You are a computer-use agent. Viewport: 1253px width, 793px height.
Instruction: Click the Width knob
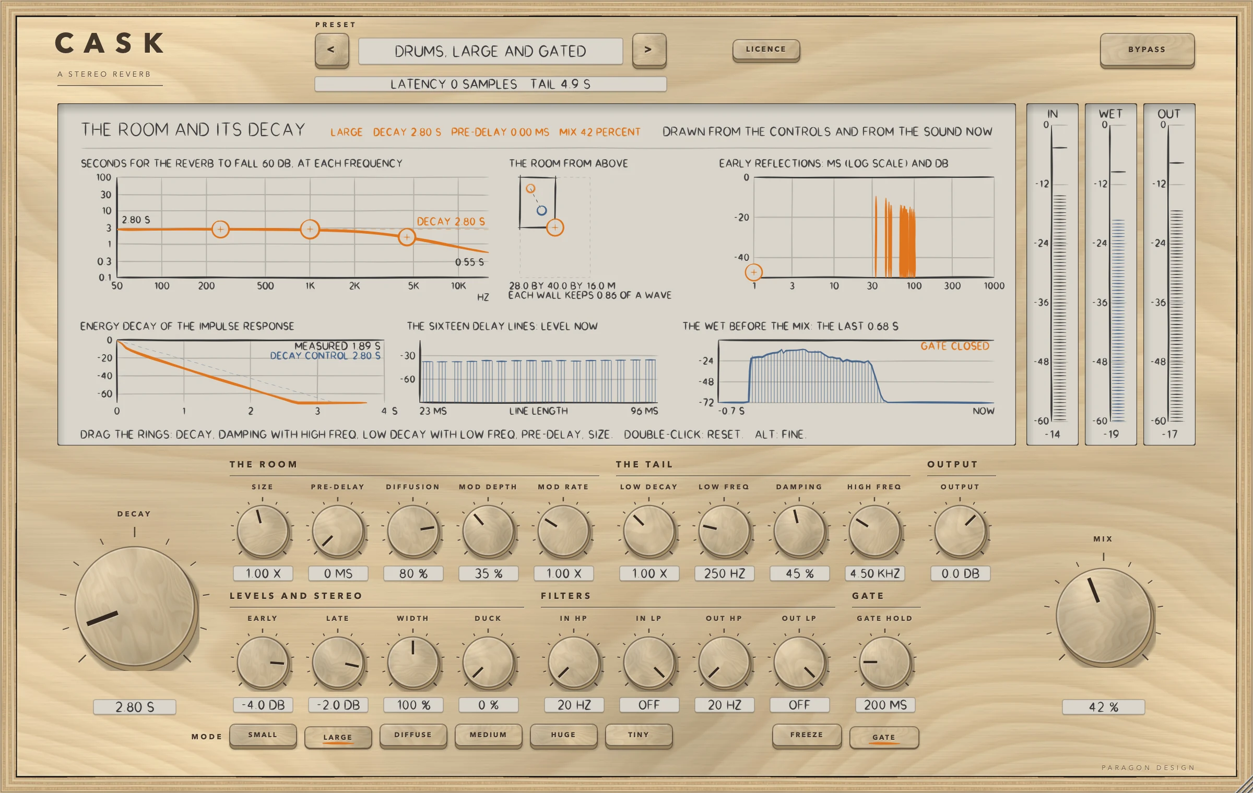click(413, 662)
